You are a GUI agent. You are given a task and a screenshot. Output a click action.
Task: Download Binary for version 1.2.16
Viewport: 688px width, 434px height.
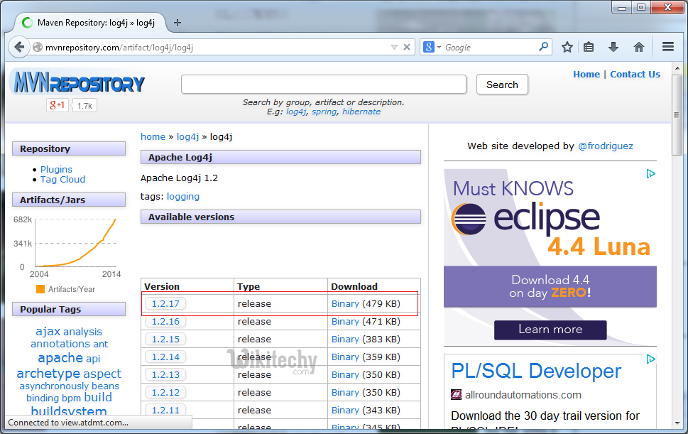(345, 322)
